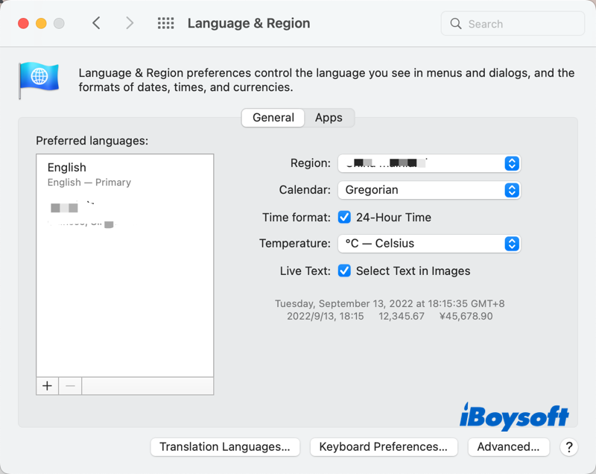The width and height of the screenshot is (596, 474).
Task: Click the forward navigation arrow icon
Action: pos(130,23)
